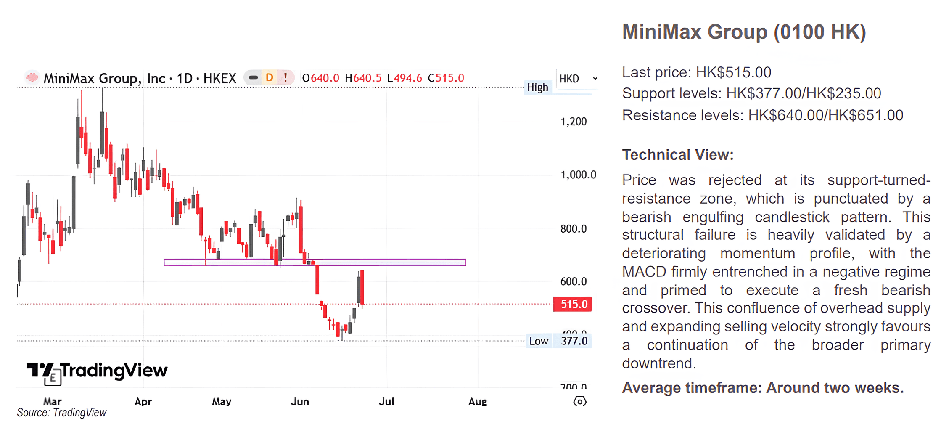The height and width of the screenshot is (424, 941).
Task: Select the Low 377.0 price label
Action: coord(559,341)
